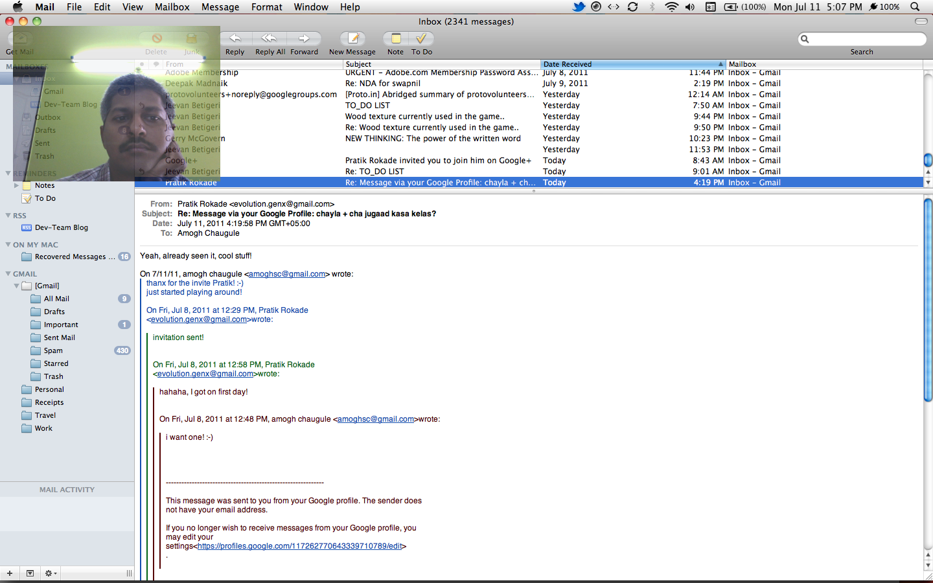Open the Sent Mail folder
This screenshot has height=583, width=933.
tap(60, 337)
